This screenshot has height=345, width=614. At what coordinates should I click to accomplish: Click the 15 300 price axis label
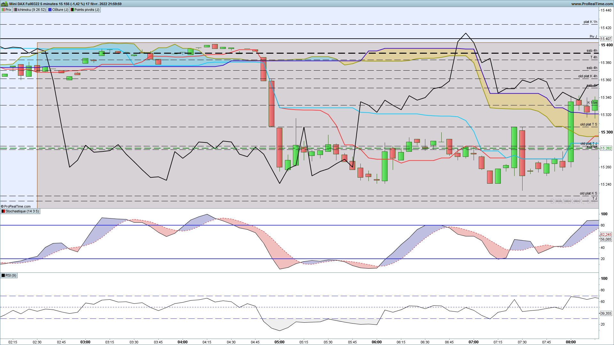(x=607, y=132)
